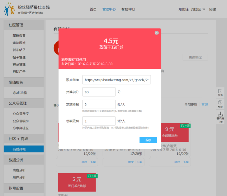
Task: Open the 帮助中心 menu item
Action: click(128, 9)
